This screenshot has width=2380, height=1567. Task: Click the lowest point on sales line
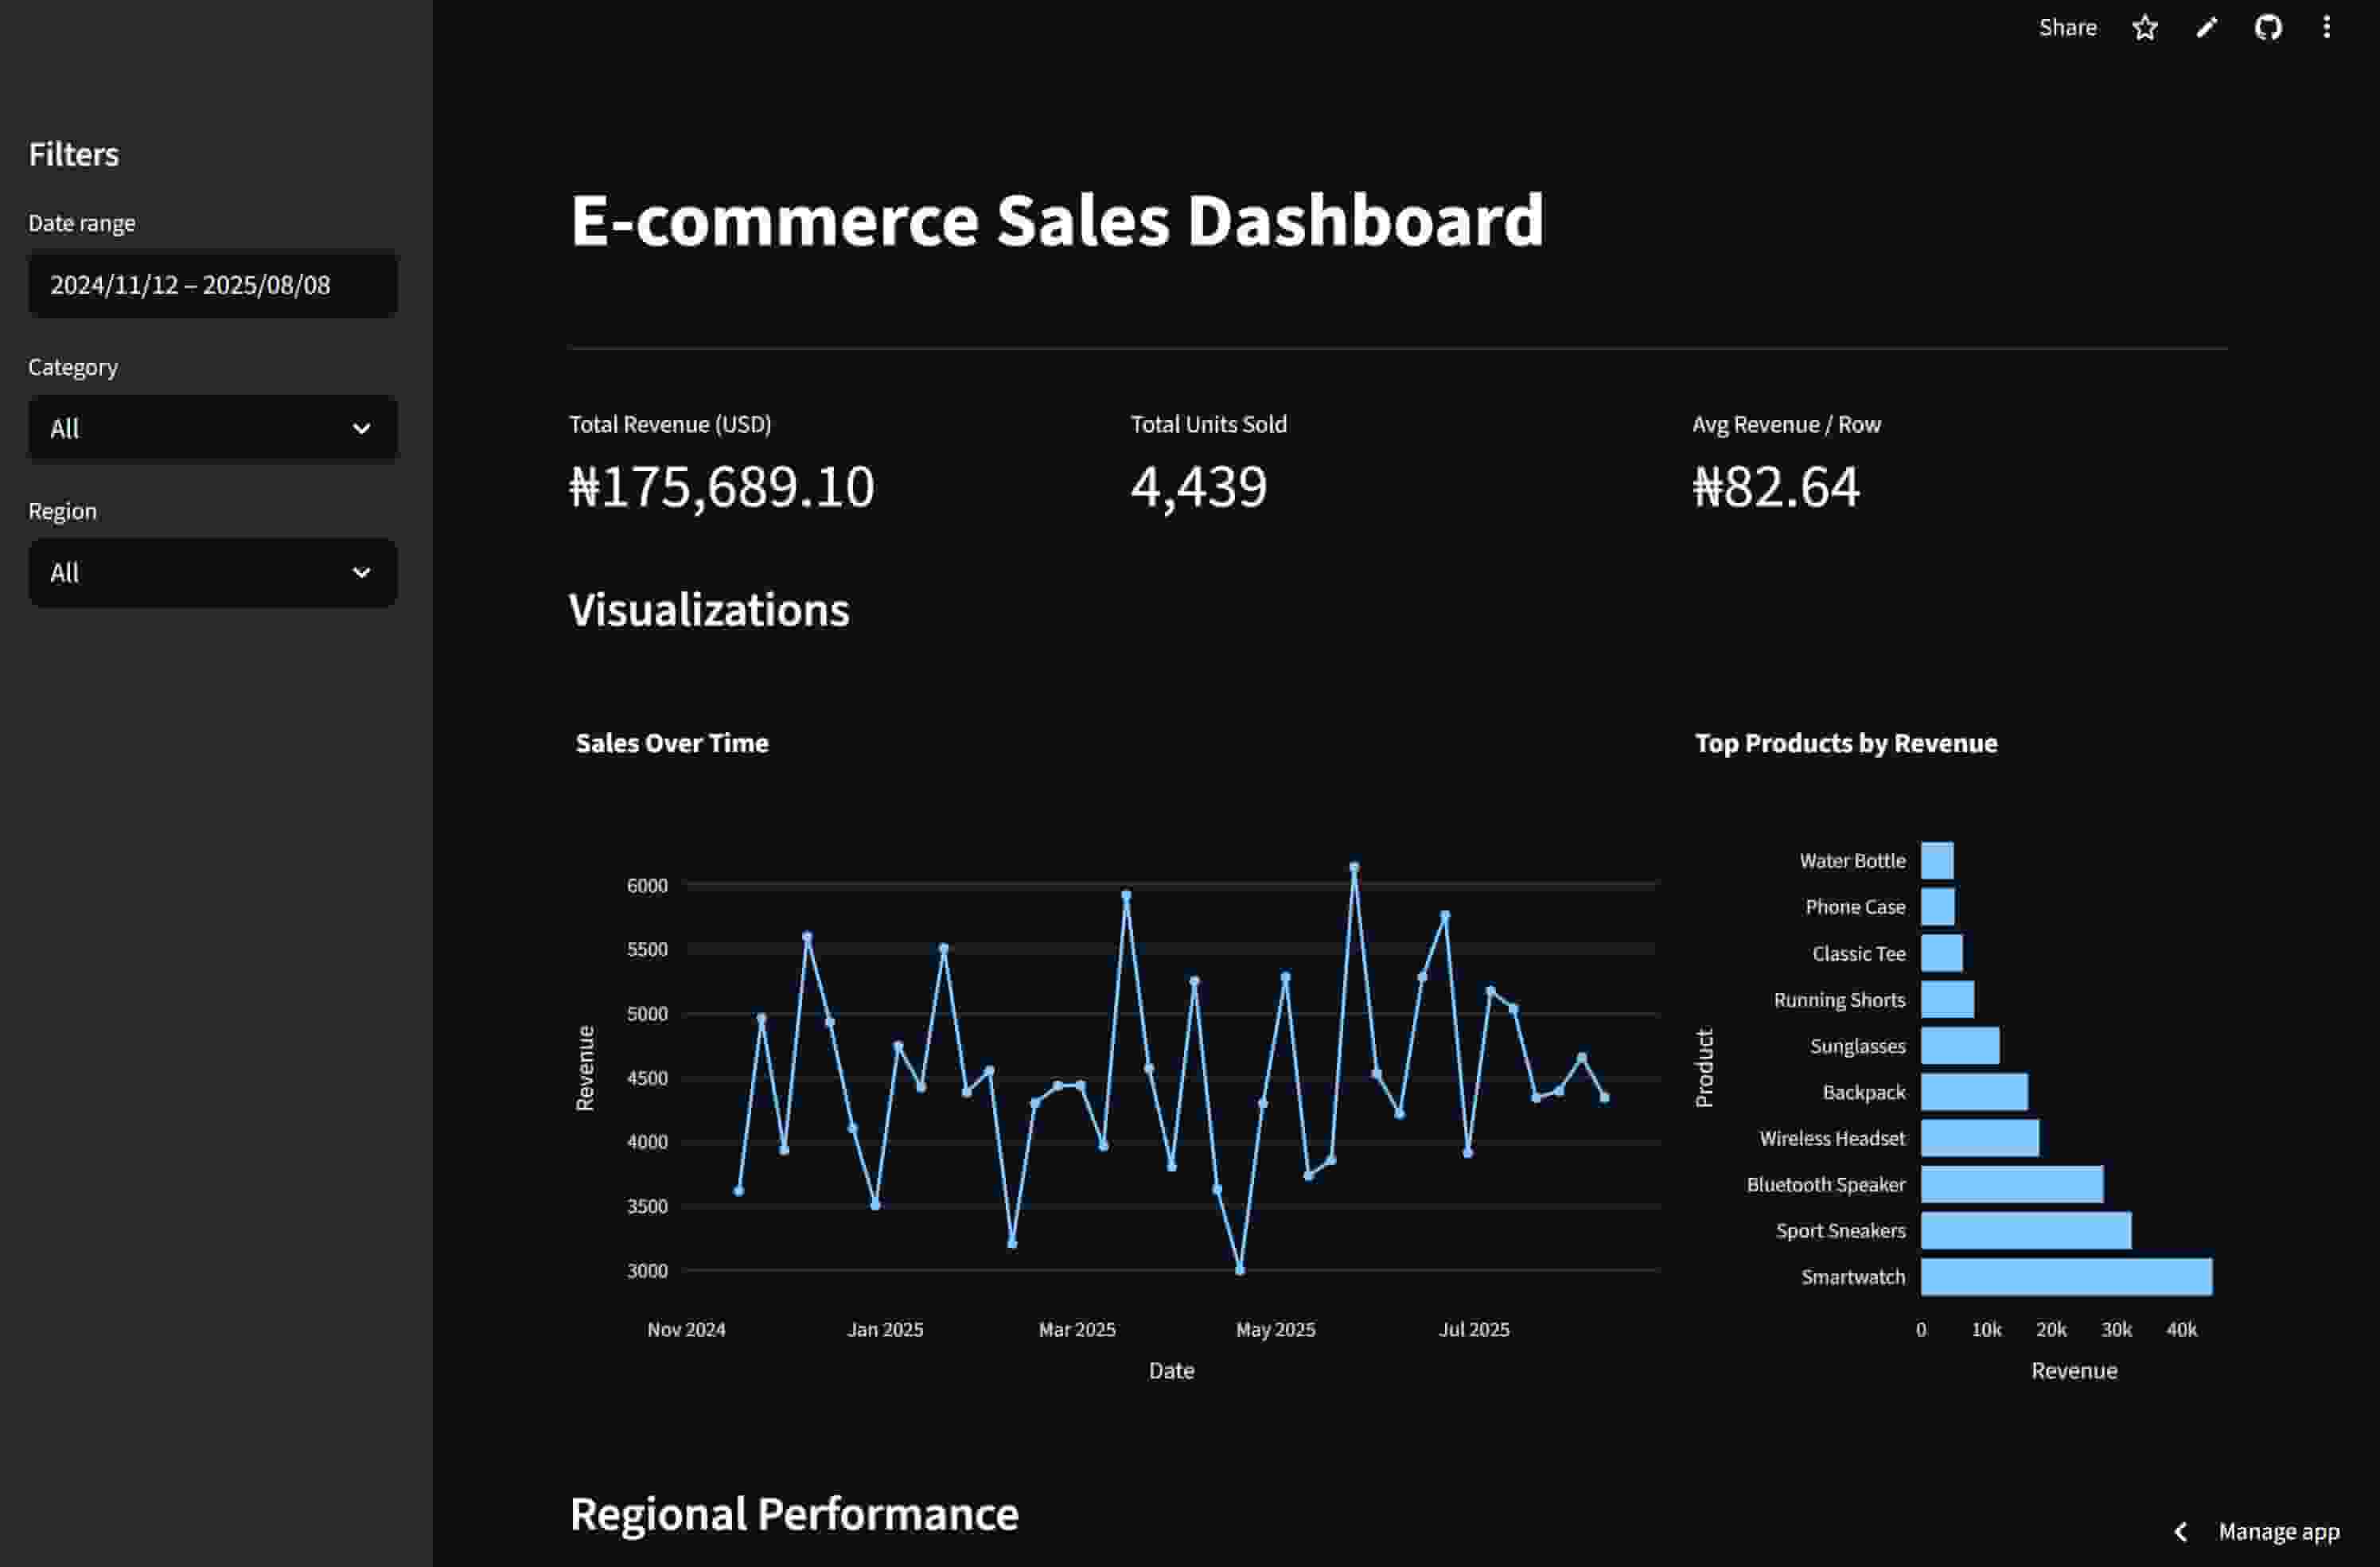(x=1240, y=1270)
